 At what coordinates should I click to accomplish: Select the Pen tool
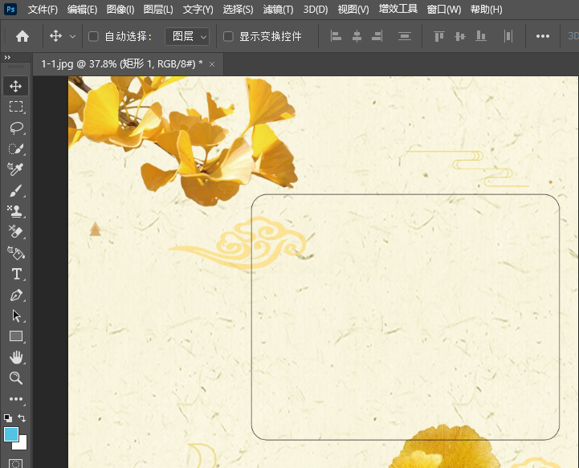16,295
